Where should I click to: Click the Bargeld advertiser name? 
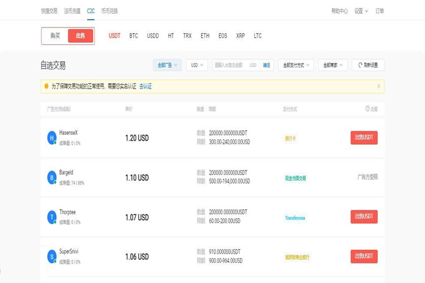tap(66, 172)
